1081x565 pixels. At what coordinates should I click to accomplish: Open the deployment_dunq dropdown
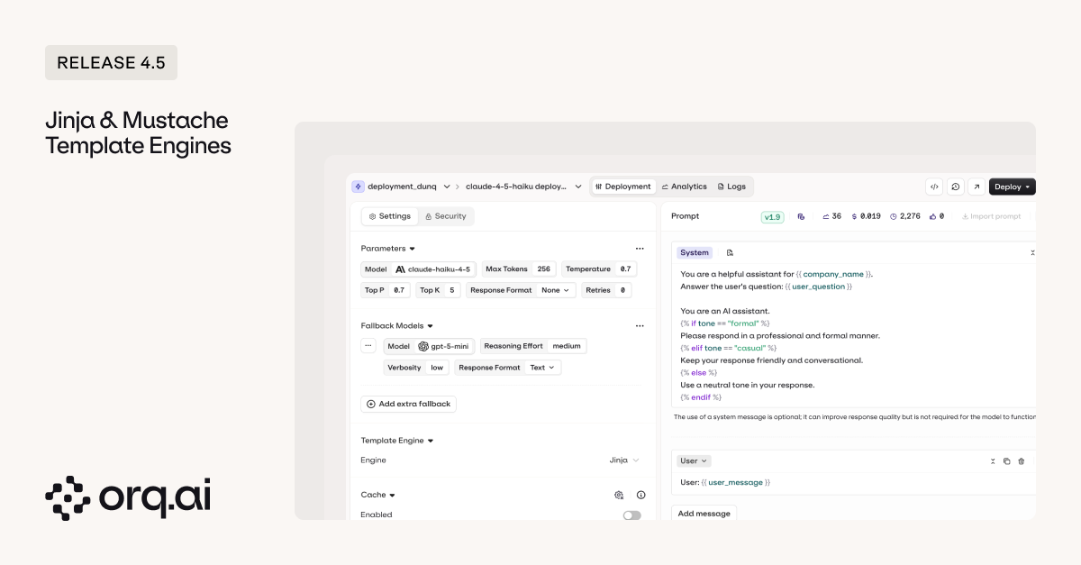446,187
